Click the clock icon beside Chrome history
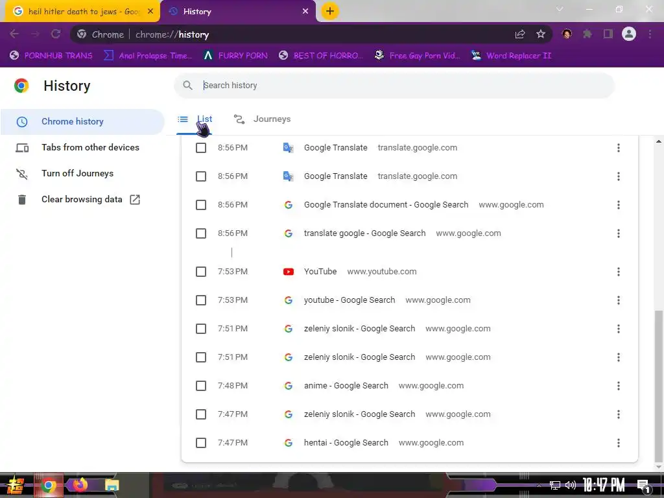 point(22,122)
